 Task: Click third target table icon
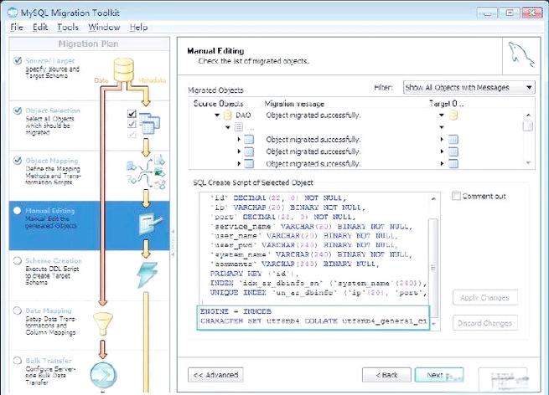[x=453, y=163]
